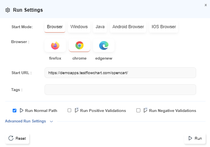Click the Run Negative Validations minus icon

[145, 110]
